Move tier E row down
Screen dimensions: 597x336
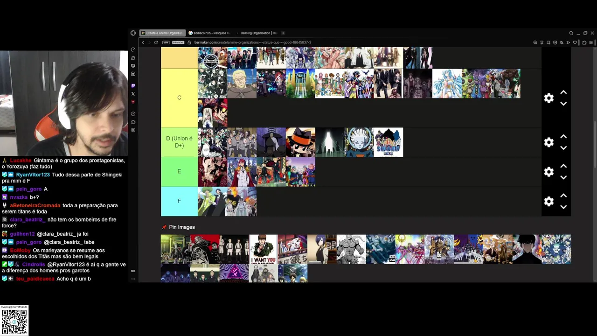click(563, 177)
